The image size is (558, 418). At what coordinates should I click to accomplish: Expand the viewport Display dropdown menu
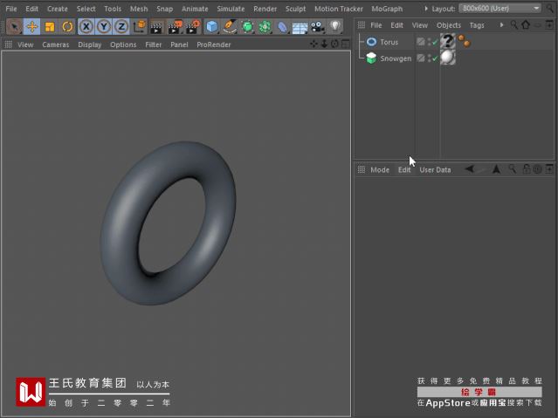[89, 44]
